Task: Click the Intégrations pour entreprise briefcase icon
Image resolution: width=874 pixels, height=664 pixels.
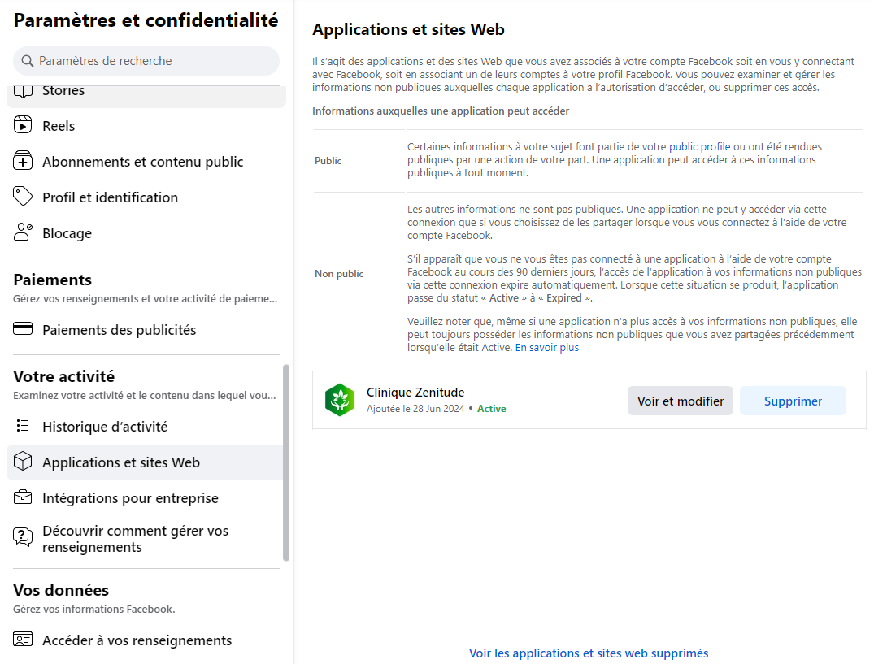Action: pos(23,498)
